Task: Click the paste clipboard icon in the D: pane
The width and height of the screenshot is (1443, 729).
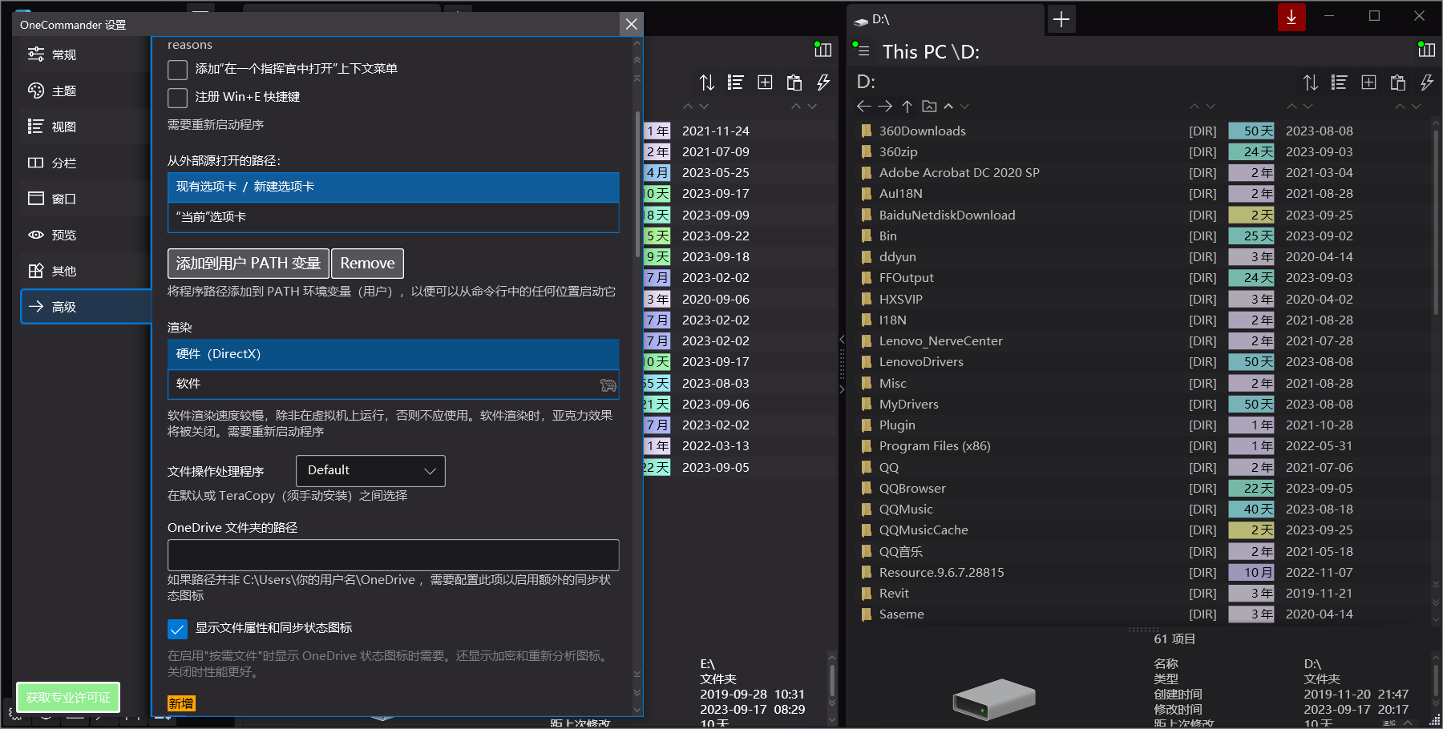Action: 1398,82
